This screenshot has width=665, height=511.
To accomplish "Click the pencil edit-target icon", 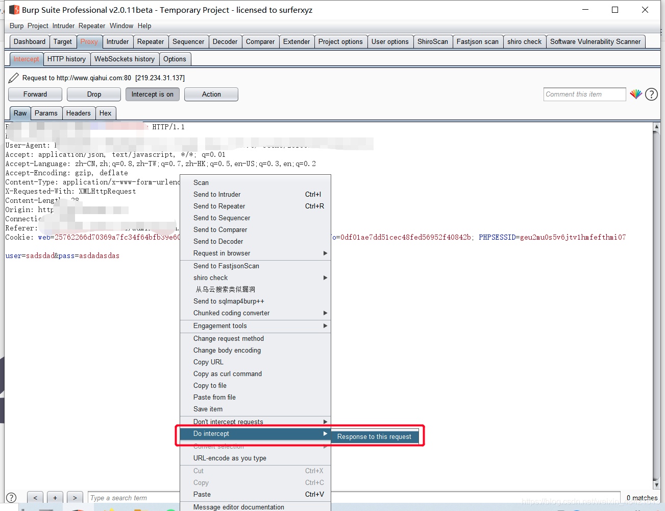I will point(14,78).
